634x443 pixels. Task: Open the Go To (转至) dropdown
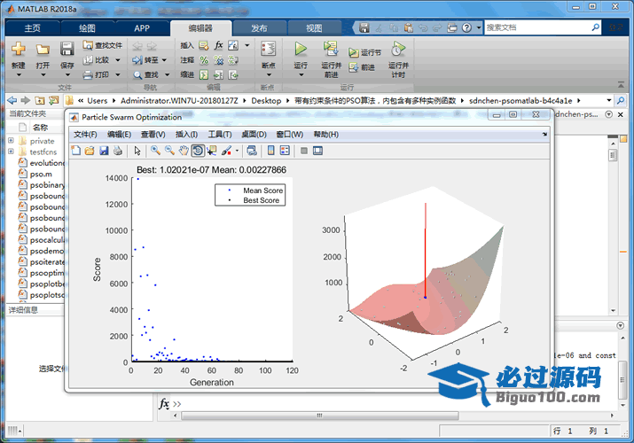(164, 60)
